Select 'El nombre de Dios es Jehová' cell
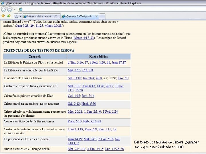 tap(35, 79)
